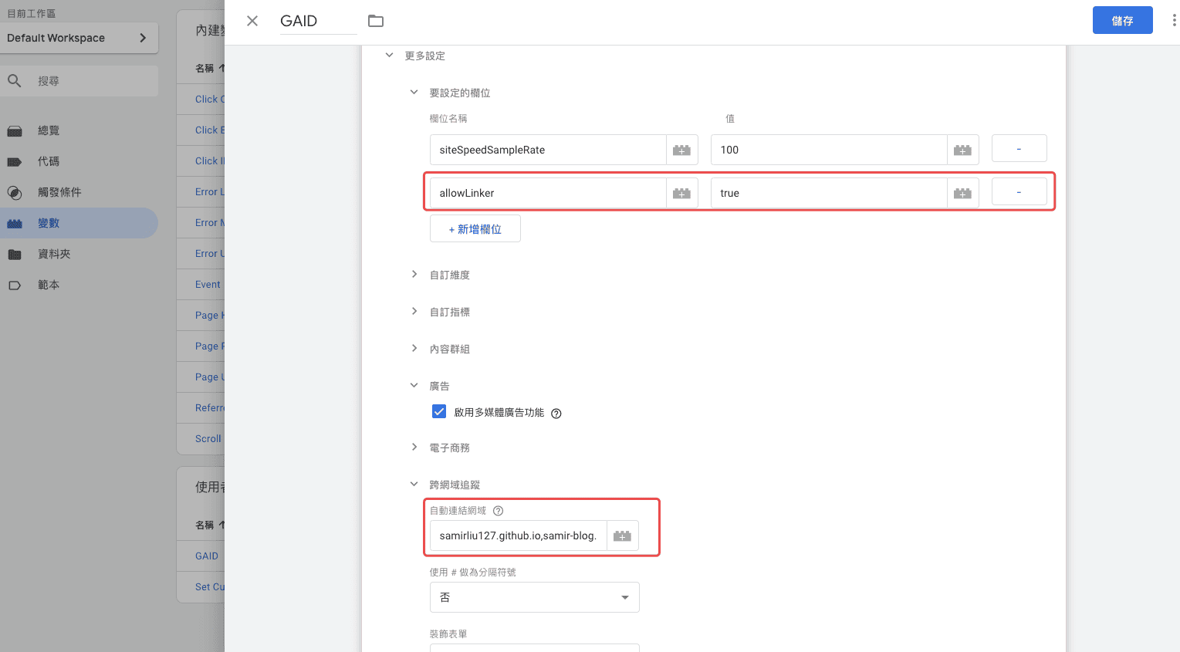
Task: Click the 儲存 save button
Action: pyautogui.click(x=1122, y=21)
